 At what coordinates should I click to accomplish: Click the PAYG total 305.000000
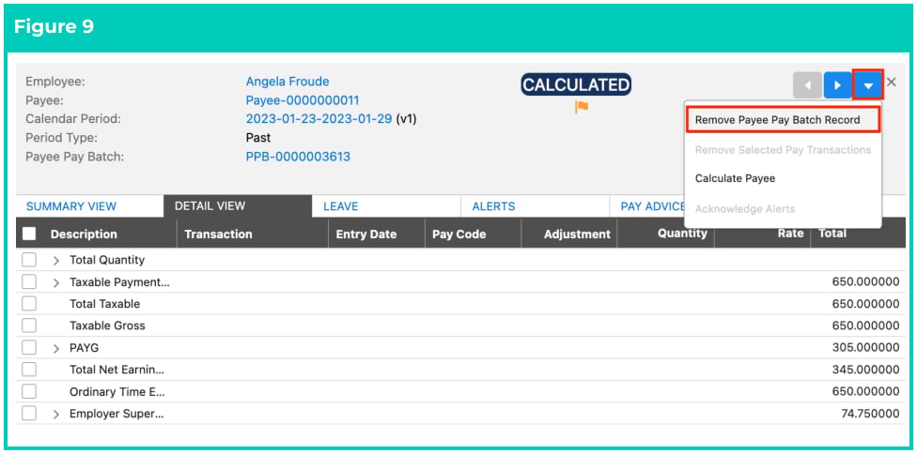click(x=865, y=348)
